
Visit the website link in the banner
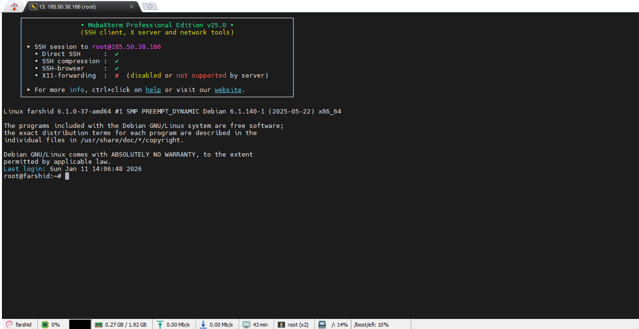(228, 90)
